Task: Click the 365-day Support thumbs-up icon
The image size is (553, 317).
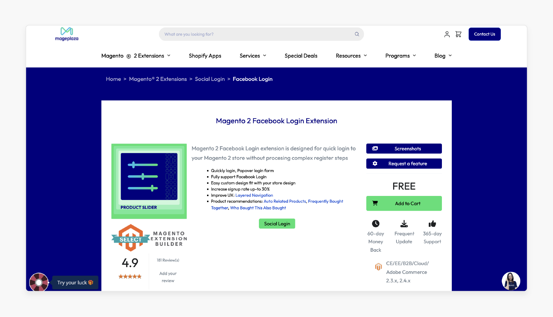Action: 432,224
